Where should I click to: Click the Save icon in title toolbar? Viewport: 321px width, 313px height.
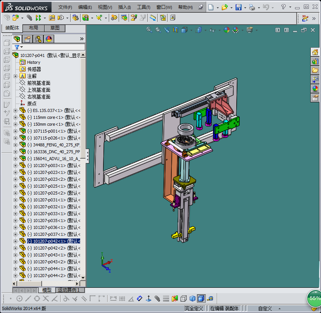238,7
